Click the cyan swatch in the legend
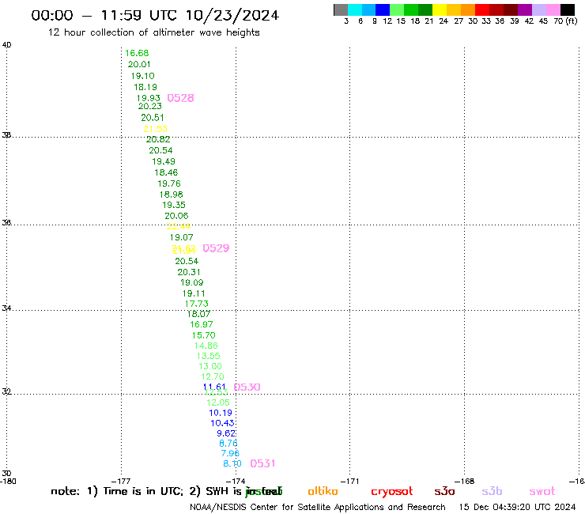The width and height of the screenshot is (585, 514). coord(355,9)
